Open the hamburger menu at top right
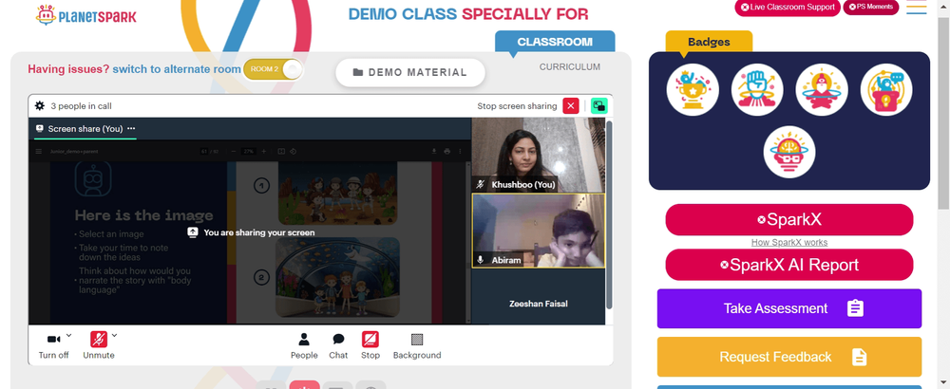The image size is (950, 389). pyautogui.click(x=917, y=7)
